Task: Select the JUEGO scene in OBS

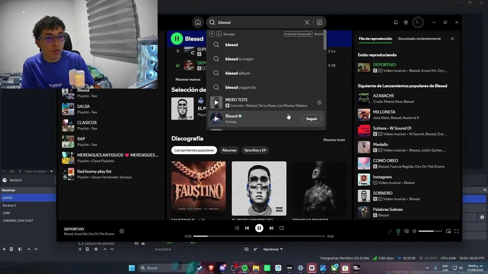Action: (x=28, y=198)
